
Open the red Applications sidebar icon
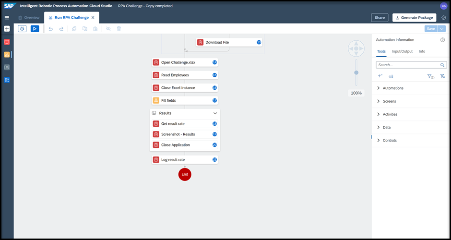pos(7,42)
